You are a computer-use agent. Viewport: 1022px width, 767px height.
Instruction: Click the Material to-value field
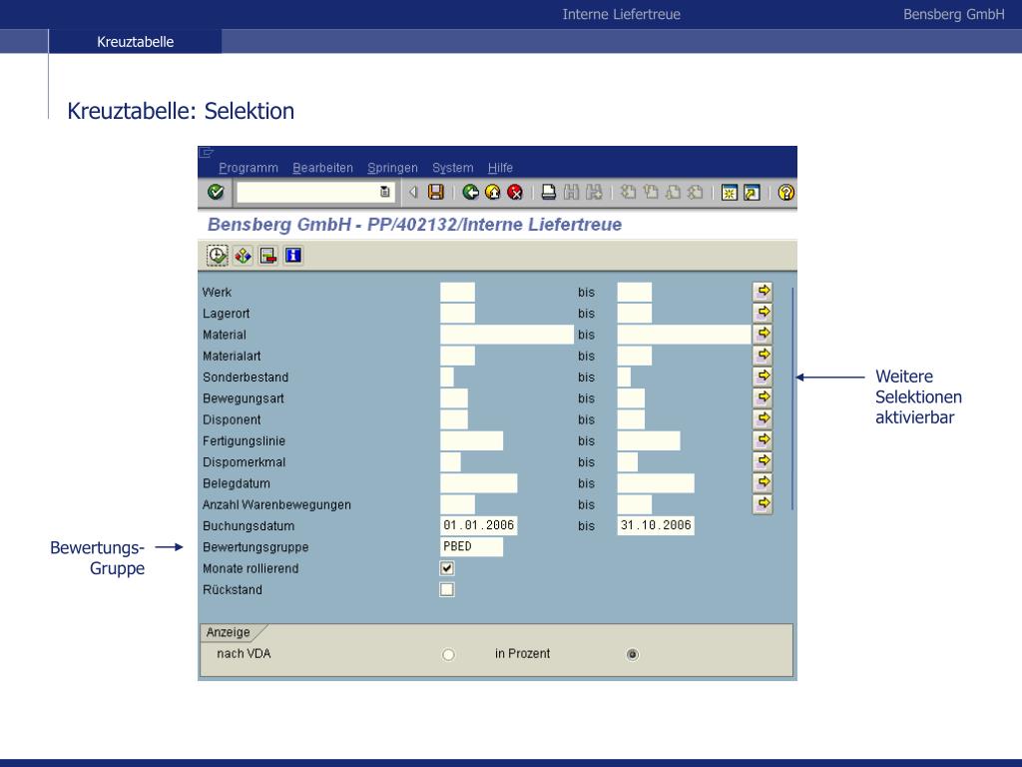click(x=684, y=335)
